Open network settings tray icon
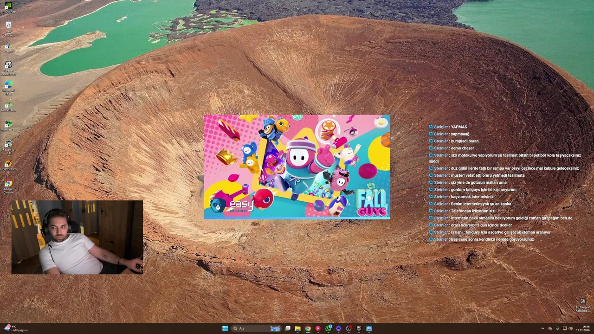The height and width of the screenshot is (334, 594). 565,328
